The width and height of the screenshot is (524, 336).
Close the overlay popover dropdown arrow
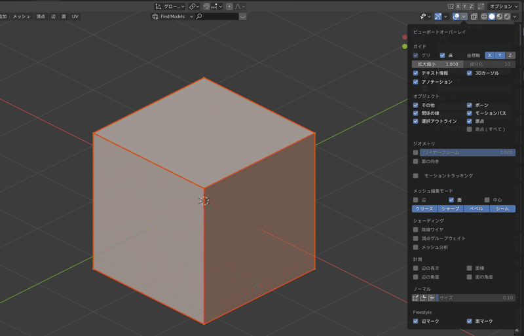(x=464, y=16)
